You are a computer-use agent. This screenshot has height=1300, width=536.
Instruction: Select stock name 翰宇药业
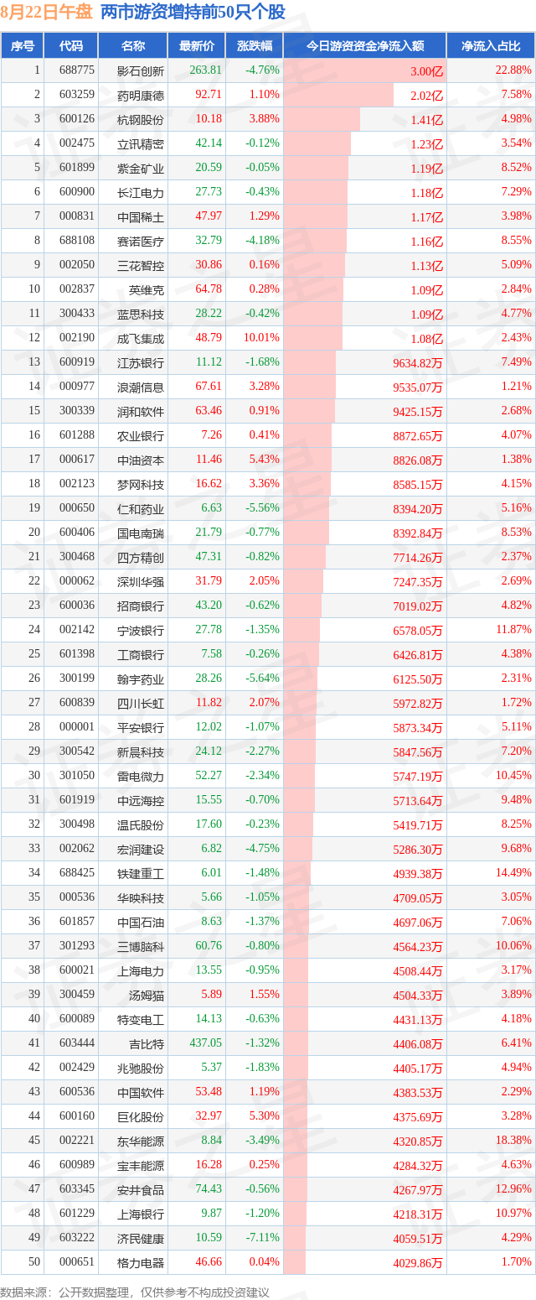point(141,679)
